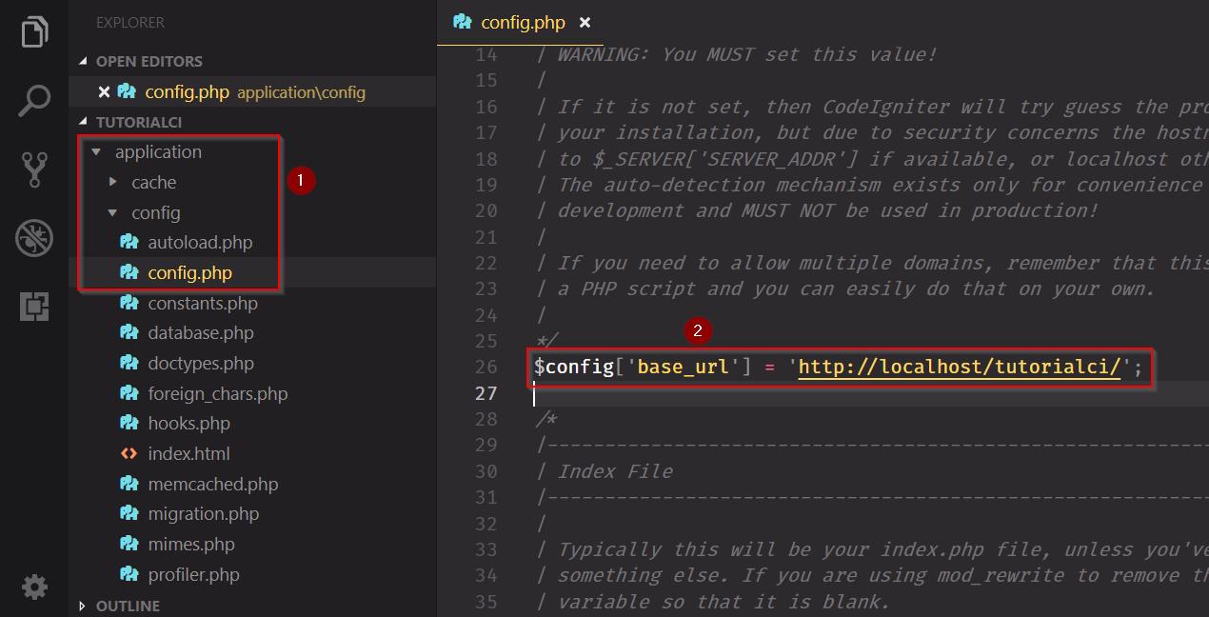
Task: Click the $config variable on line 26
Action: 574,367
